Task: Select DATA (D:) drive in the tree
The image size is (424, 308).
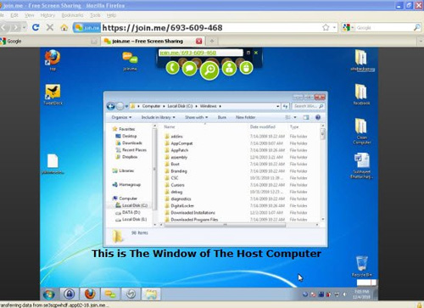Action: coord(131,212)
